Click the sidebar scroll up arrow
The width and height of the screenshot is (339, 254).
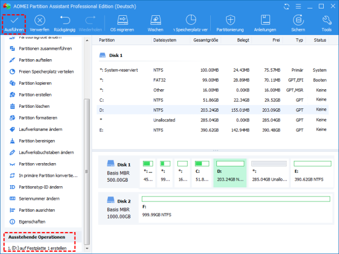(x=87, y=41)
